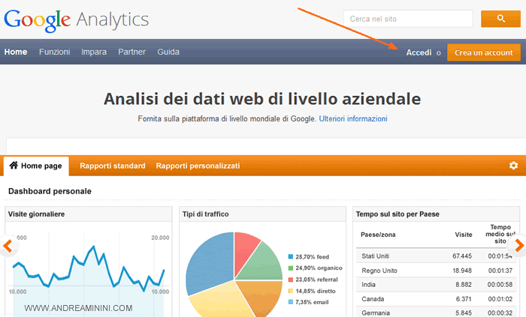526x317 pixels.
Task: Click the 'Visite' column header
Action: tap(464, 235)
